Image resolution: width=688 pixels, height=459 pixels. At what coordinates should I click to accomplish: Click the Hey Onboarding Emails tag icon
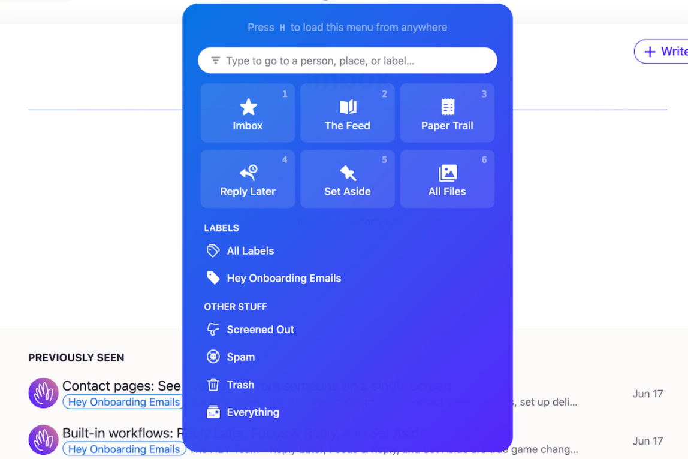213,278
